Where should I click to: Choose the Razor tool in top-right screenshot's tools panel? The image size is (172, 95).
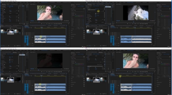[x=109, y=30]
